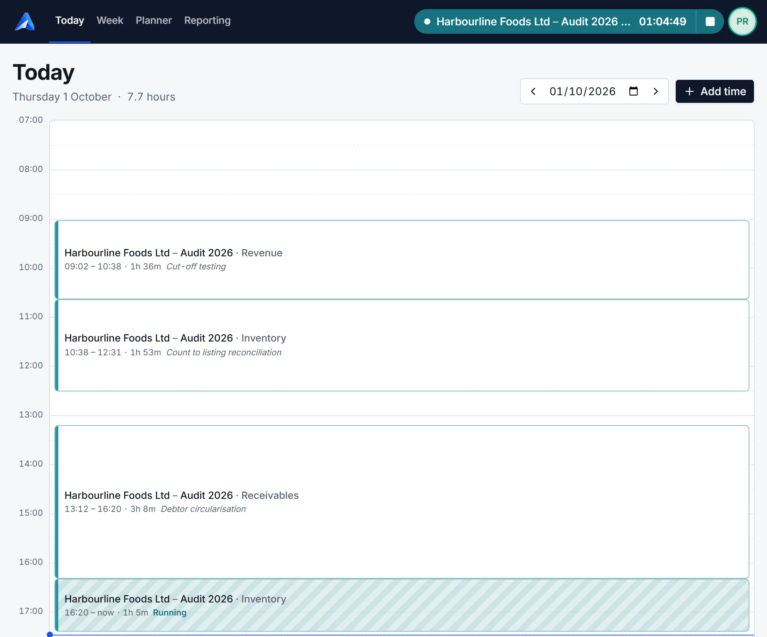Open the Reporting tab

(x=207, y=21)
